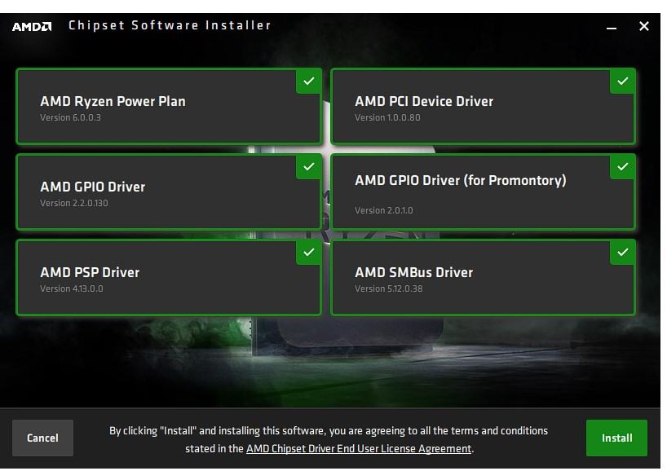Select the AMD PCI Device Driver title
667x471 pixels.
[x=424, y=102]
